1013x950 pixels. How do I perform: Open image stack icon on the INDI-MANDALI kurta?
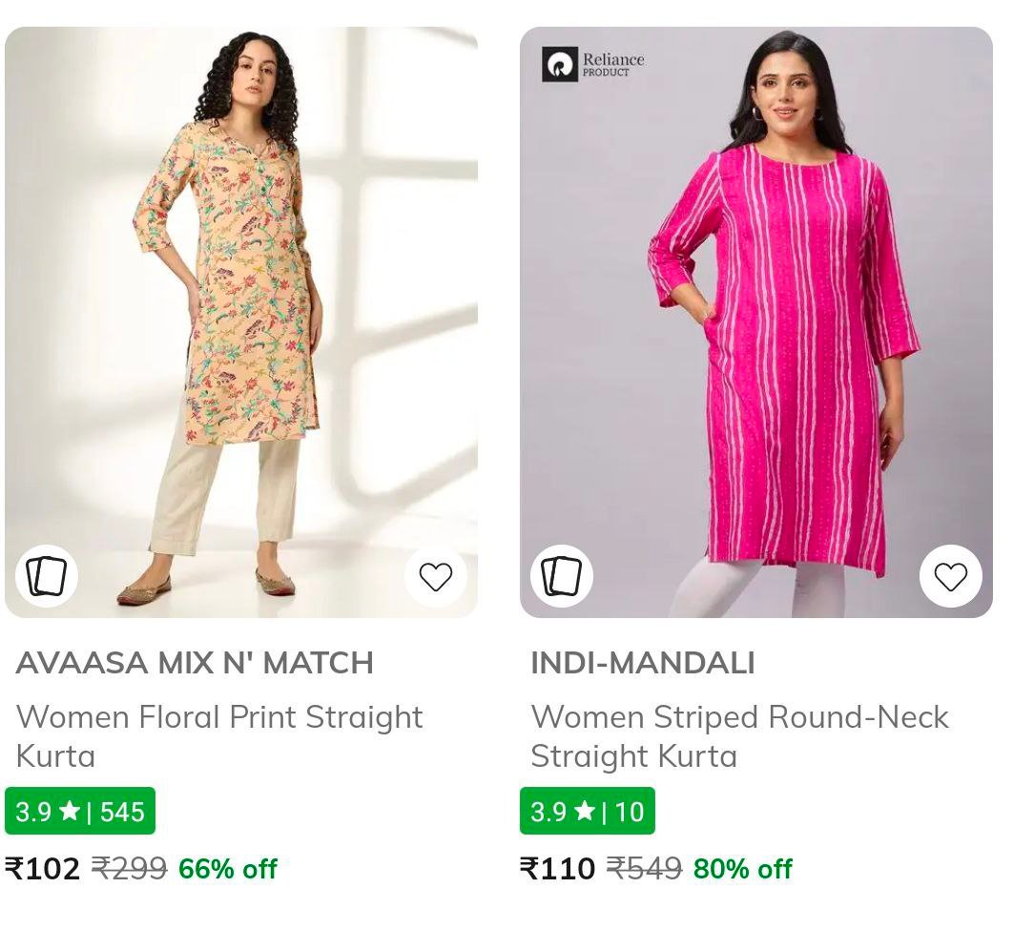[562, 576]
